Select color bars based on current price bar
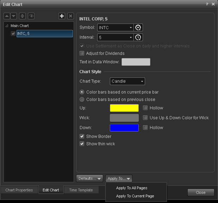 [x=82, y=92]
